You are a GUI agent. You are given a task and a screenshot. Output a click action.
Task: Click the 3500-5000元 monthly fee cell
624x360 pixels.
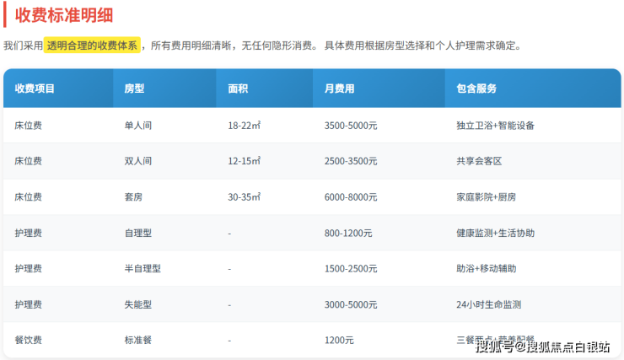pyautogui.click(x=350, y=126)
